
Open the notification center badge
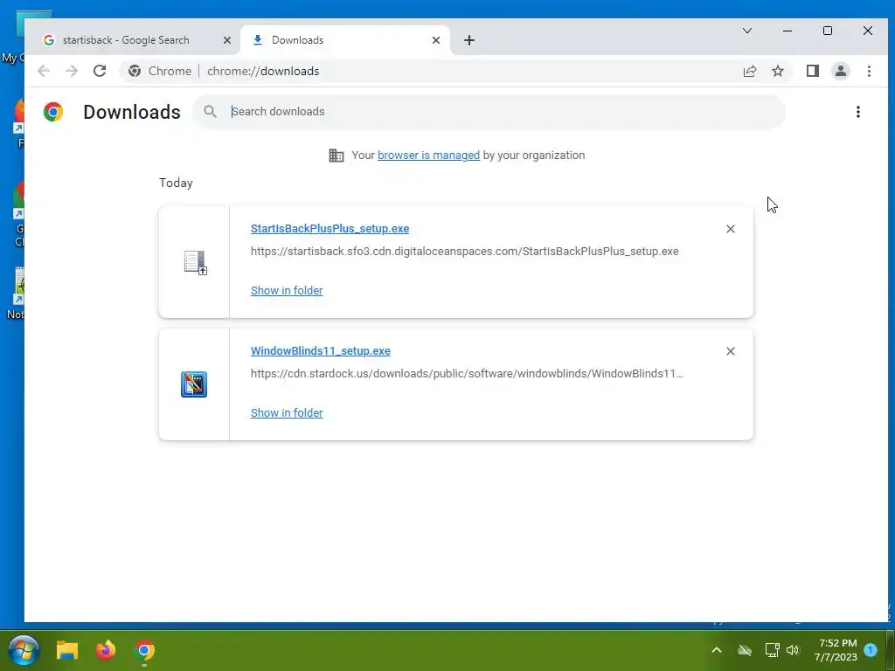871,649
